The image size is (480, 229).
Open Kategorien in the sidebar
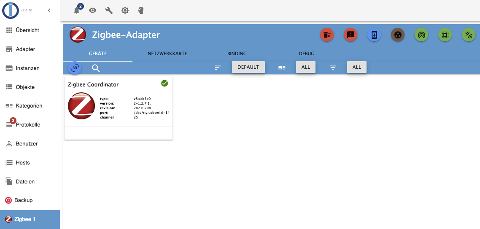30,106
